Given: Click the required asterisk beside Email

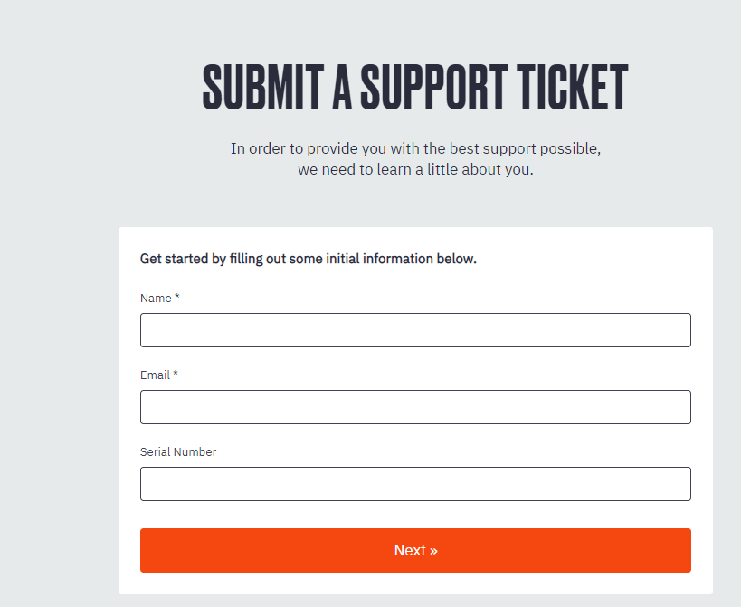Looking at the screenshot, I should 176,374.
